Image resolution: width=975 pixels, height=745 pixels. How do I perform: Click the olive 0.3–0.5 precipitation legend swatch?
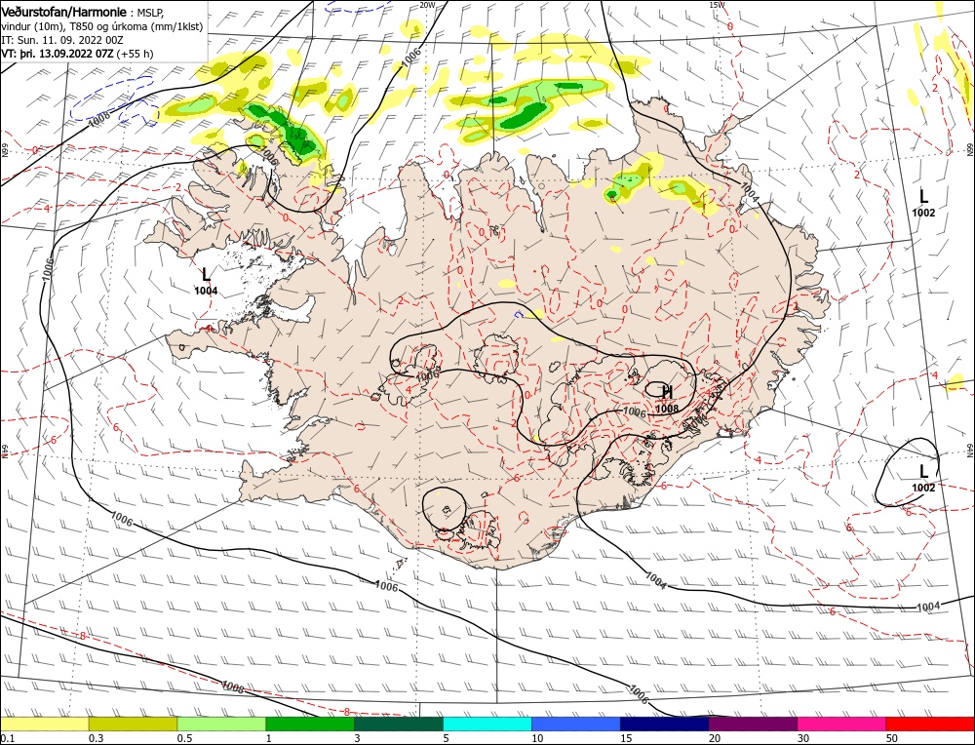click(x=133, y=724)
